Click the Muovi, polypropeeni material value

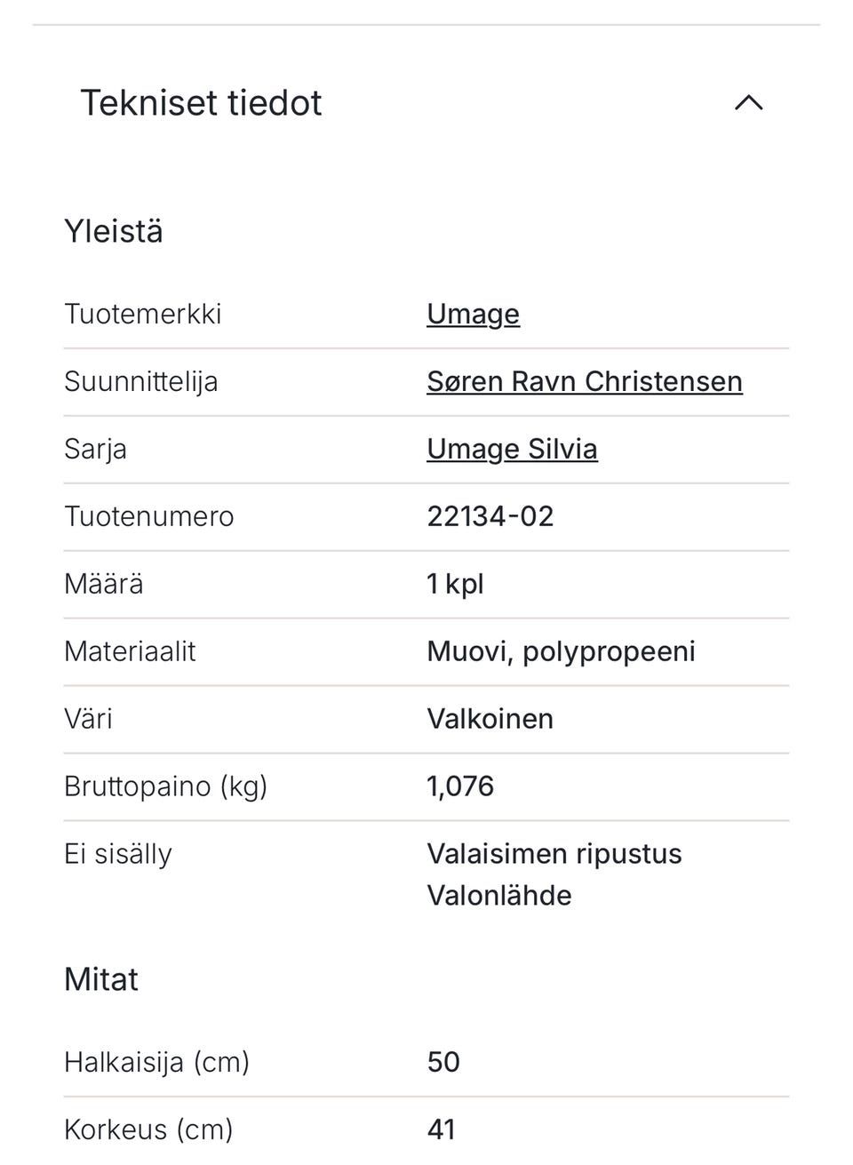[x=561, y=651]
